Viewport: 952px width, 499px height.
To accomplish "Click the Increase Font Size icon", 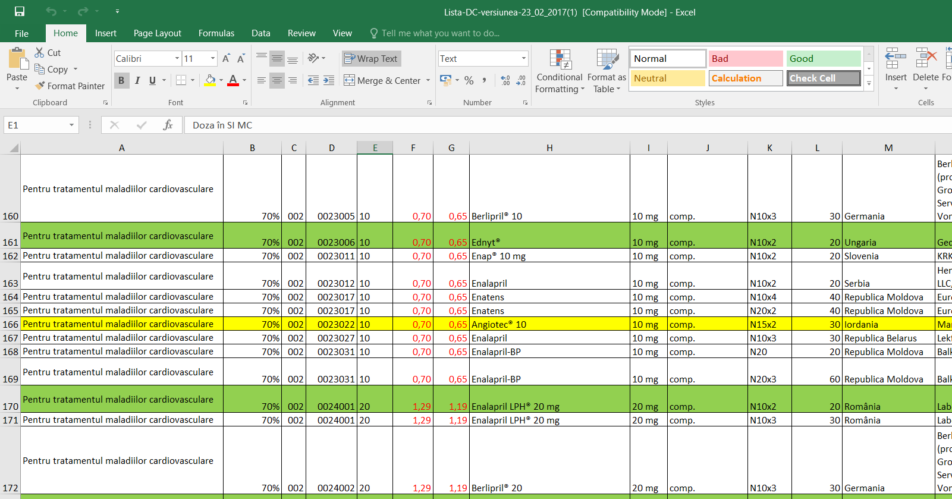I will [226, 58].
